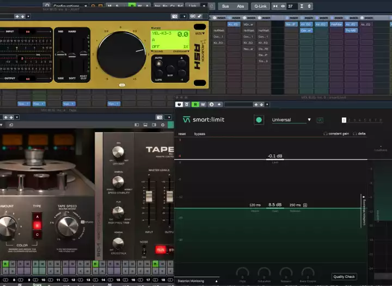Click the BYP button on ASH
Screen dimensions: 392x286
pyautogui.click(x=170, y=69)
